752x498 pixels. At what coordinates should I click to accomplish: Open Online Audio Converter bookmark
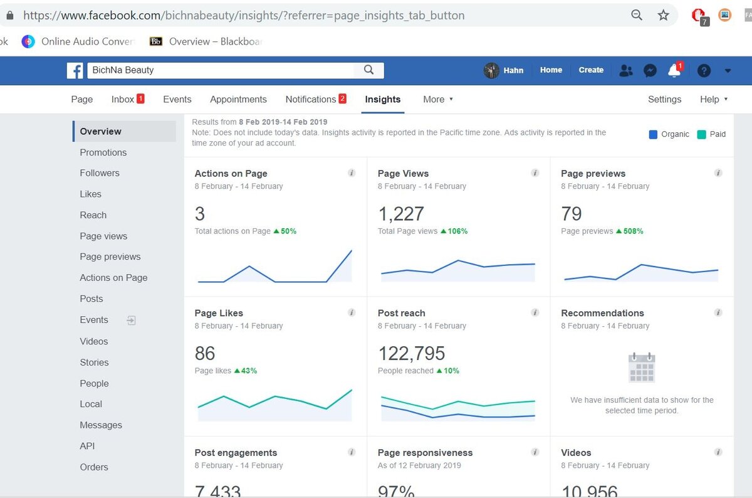(78, 41)
